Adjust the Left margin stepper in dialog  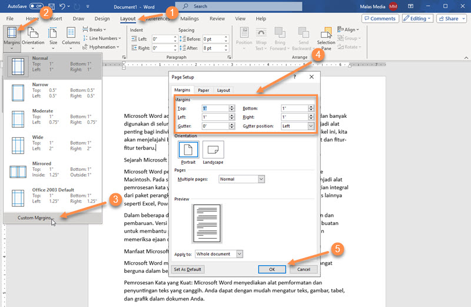231,117
